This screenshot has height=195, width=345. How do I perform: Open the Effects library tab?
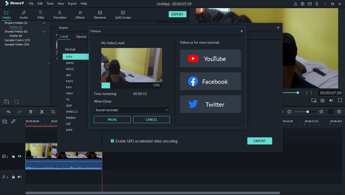(80, 15)
